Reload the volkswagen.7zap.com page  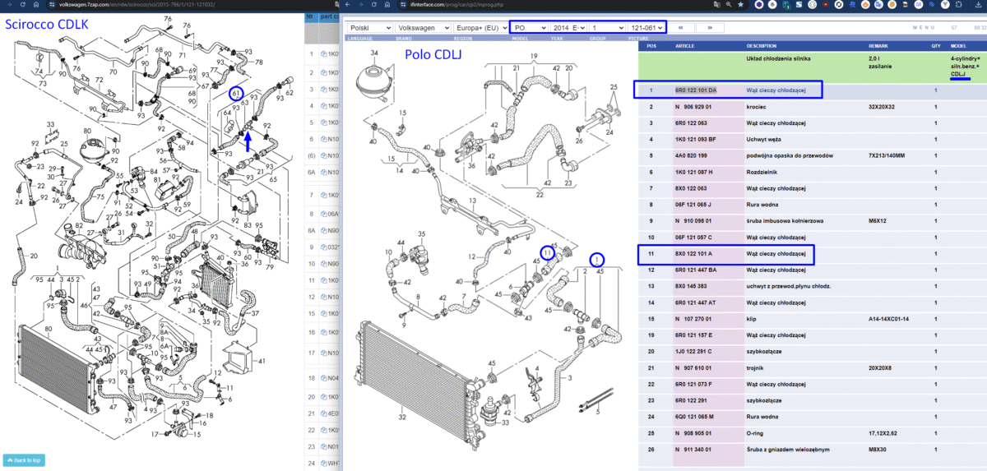(23, 5)
